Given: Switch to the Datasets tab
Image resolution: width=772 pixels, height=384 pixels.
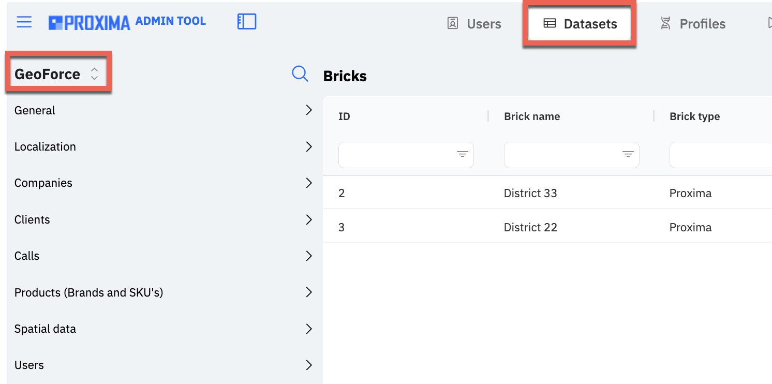Looking at the screenshot, I should coord(580,24).
